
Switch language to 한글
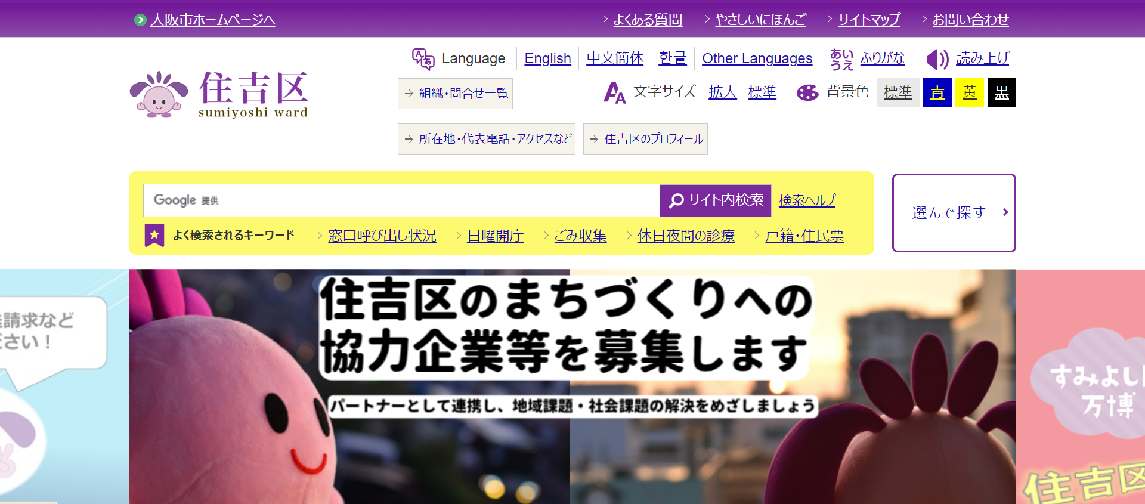(673, 58)
